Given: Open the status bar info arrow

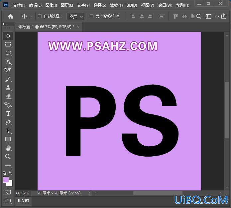Looking at the screenshot, I should point(89,193).
